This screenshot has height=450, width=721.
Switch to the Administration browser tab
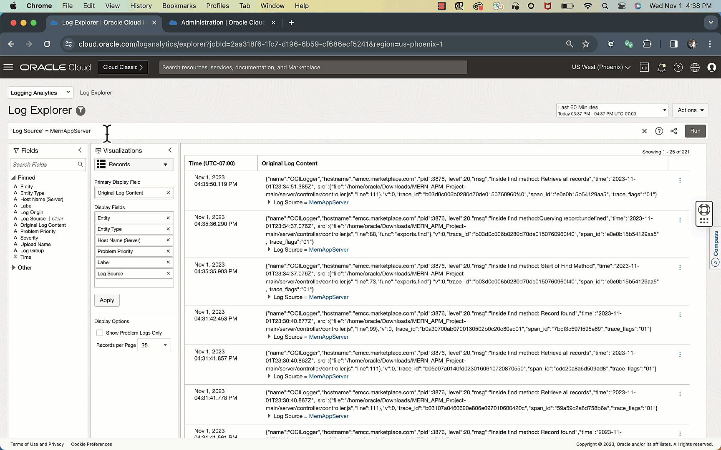click(x=221, y=22)
